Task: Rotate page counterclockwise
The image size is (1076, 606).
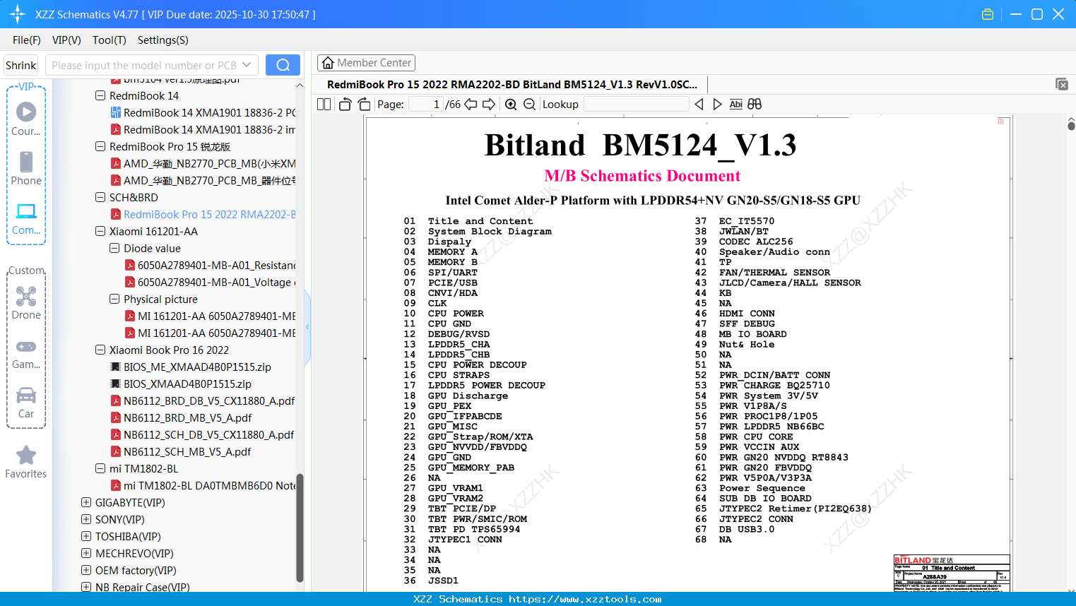Action: point(345,105)
